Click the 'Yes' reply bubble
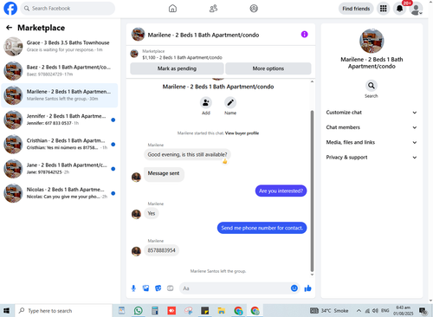This screenshot has height=317, width=433. 152,213
